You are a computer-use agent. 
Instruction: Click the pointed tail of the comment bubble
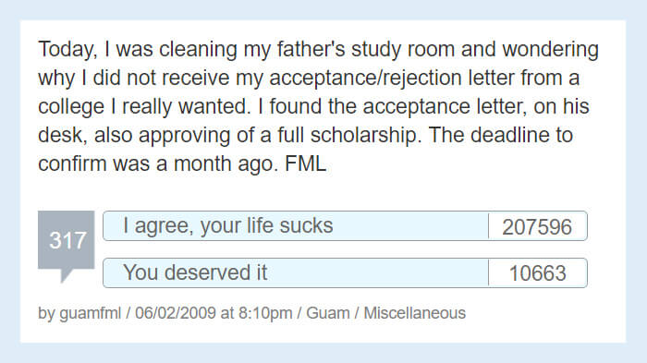(66, 275)
